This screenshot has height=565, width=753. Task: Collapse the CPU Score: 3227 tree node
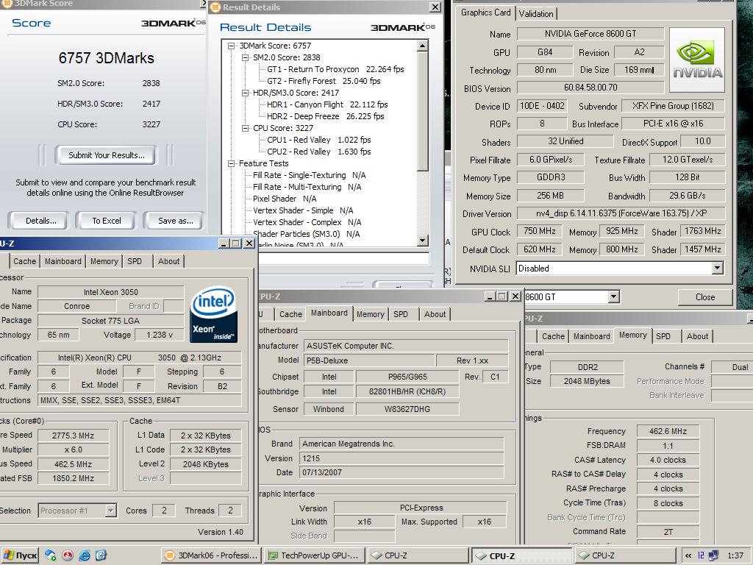pos(246,128)
